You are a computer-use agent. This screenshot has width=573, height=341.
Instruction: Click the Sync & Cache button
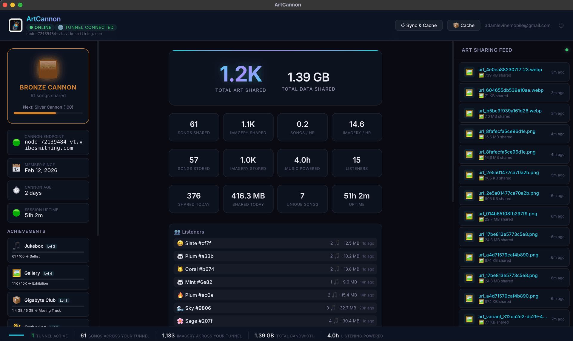point(419,25)
